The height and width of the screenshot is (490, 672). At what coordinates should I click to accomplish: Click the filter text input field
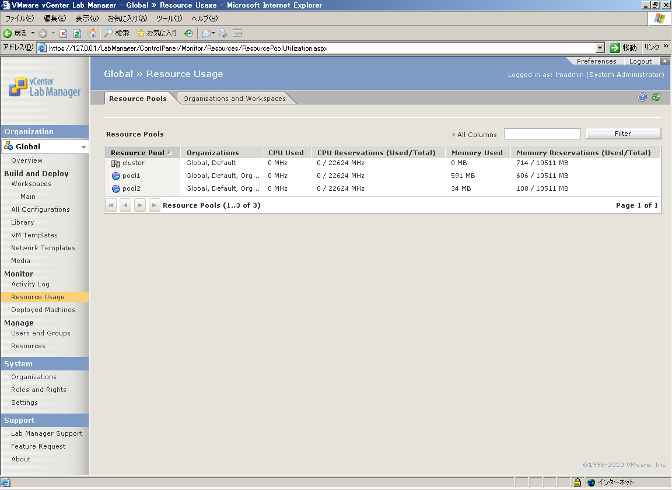click(x=542, y=134)
